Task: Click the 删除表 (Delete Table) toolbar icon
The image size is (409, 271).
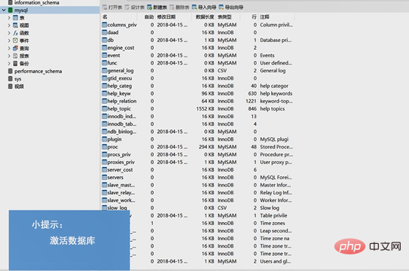Action: [172, 8]
